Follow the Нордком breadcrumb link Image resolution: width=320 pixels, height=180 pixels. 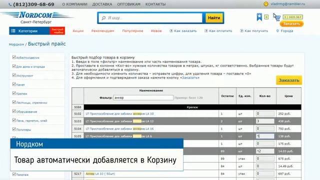16,44
